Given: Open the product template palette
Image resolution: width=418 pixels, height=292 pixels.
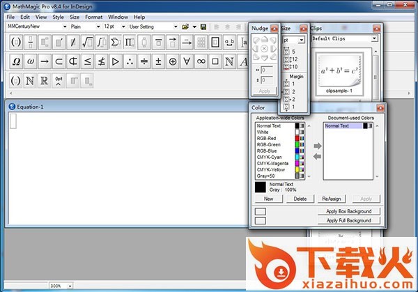Looking at the screenshot, I should [130, 42].
